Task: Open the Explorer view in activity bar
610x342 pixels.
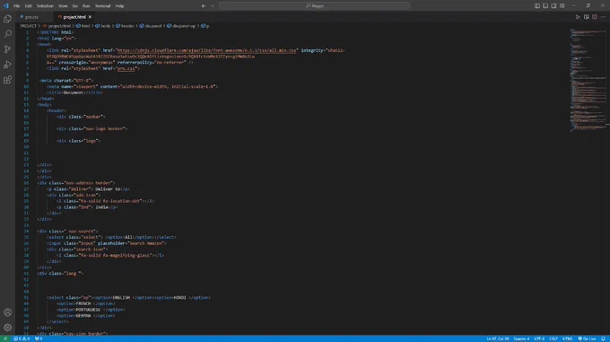Action: pyautogui.click(x=7, y=19)
